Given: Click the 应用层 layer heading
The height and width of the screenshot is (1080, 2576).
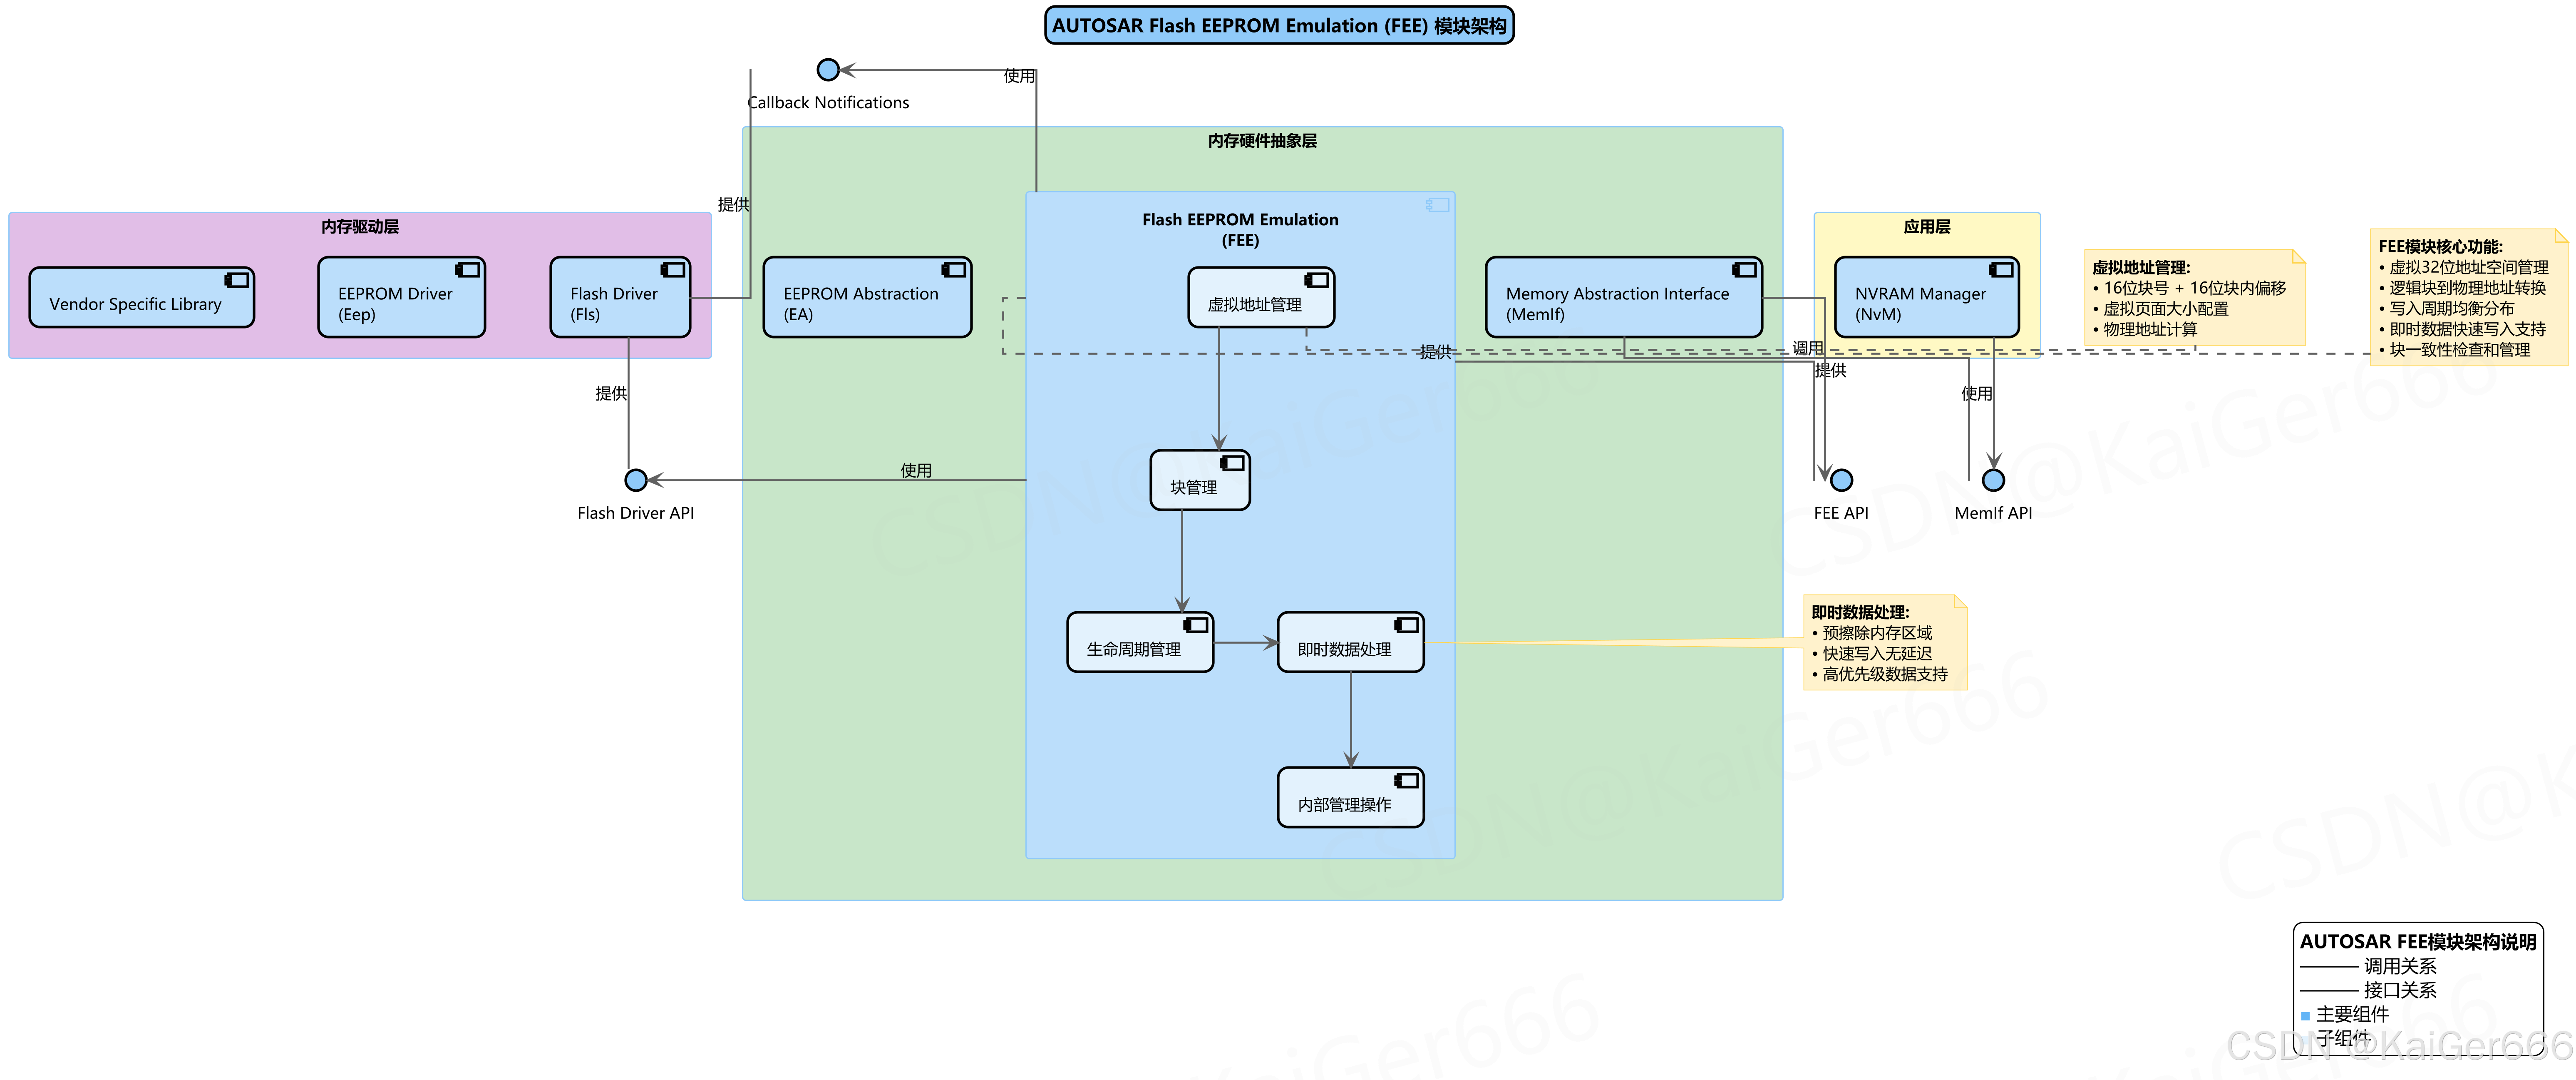Looking at the screenshot, I should (x=1927, y=227).
